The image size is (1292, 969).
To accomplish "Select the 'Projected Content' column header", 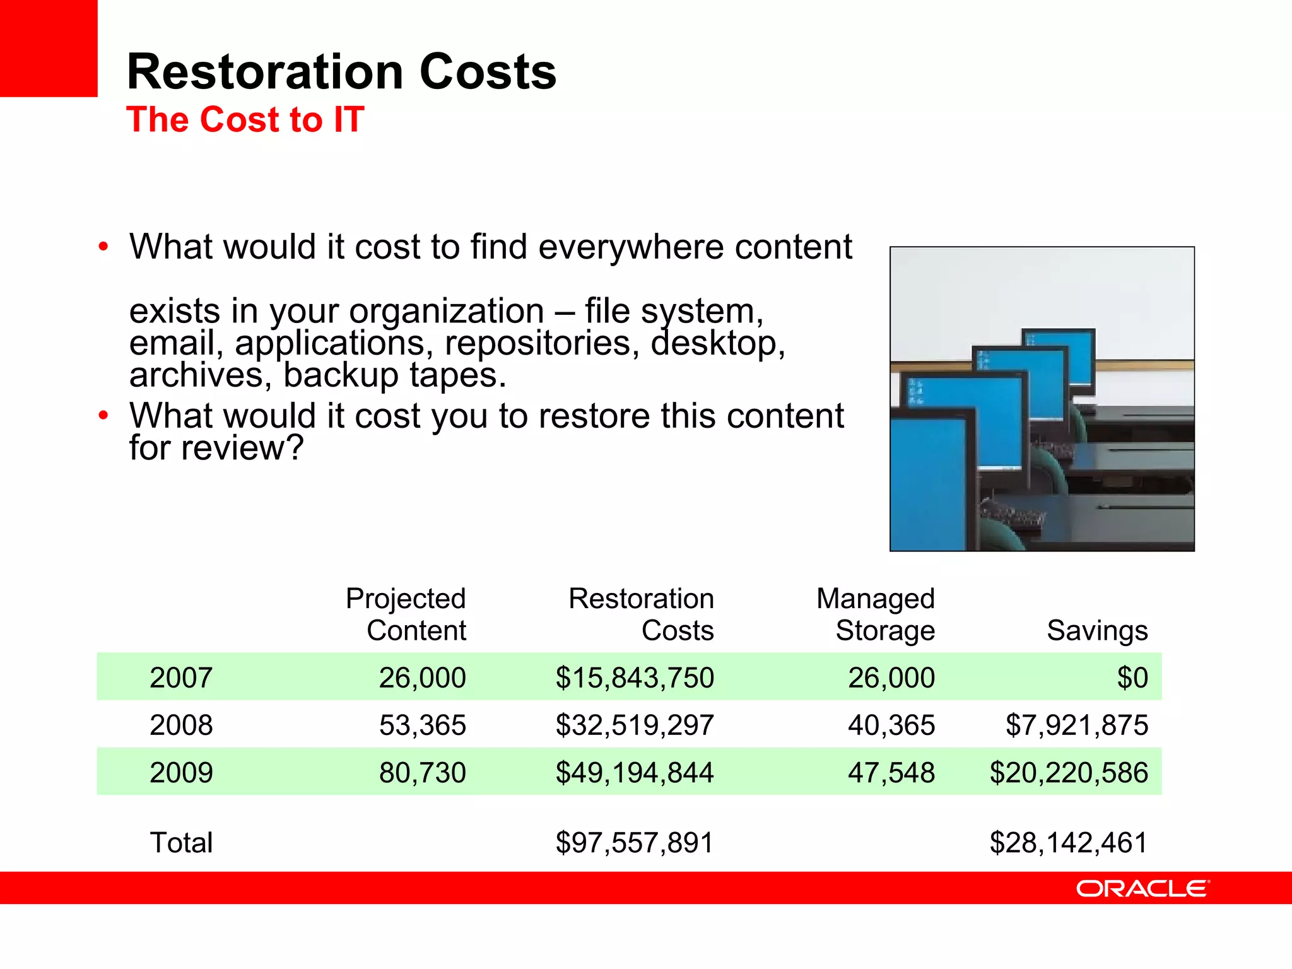I will [x=406, y=614].
